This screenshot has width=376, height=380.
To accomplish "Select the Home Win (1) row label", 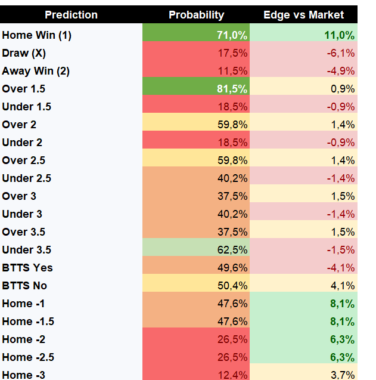I will pos(71,35).
